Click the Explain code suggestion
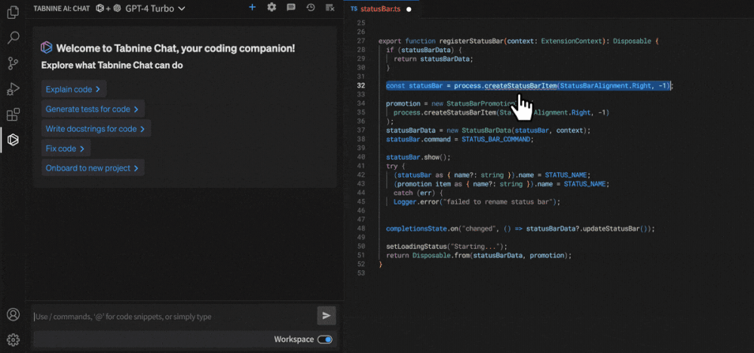Image resolution: width=754 pixels, height=353 pixels. [73, 90]
